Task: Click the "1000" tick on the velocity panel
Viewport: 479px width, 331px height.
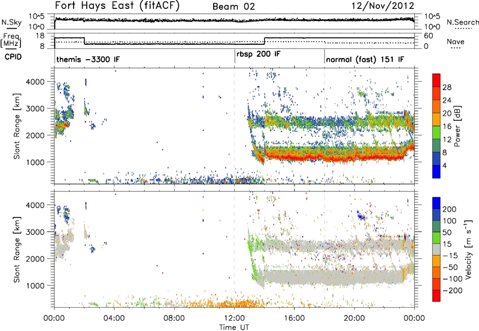Action: [x=35, y=286]
